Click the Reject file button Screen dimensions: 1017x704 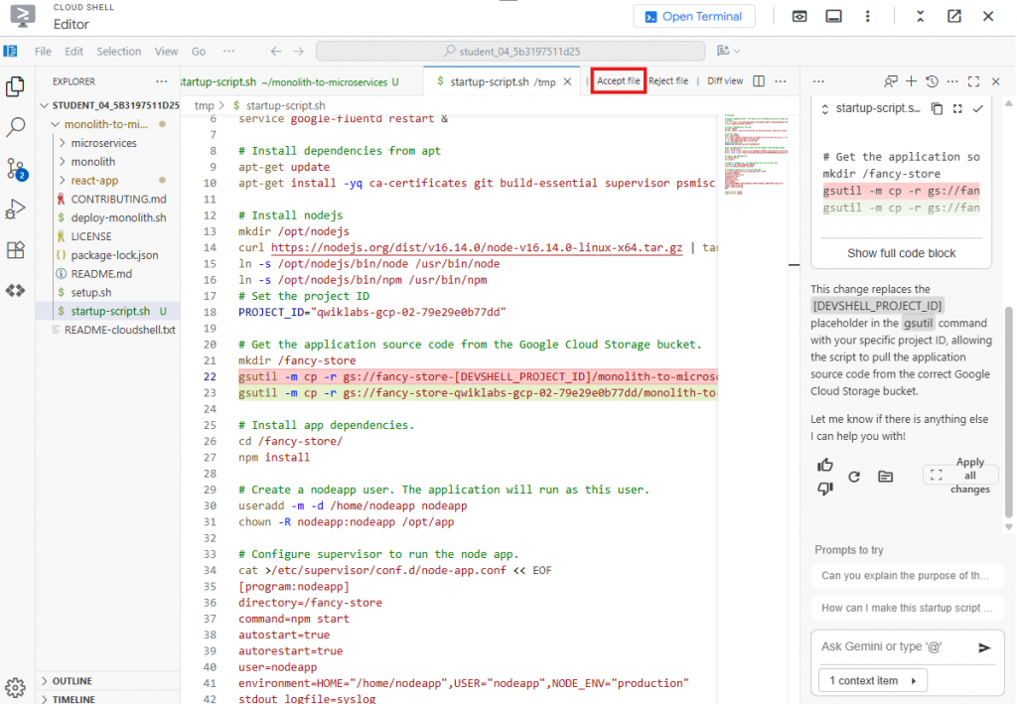[668, 81]
